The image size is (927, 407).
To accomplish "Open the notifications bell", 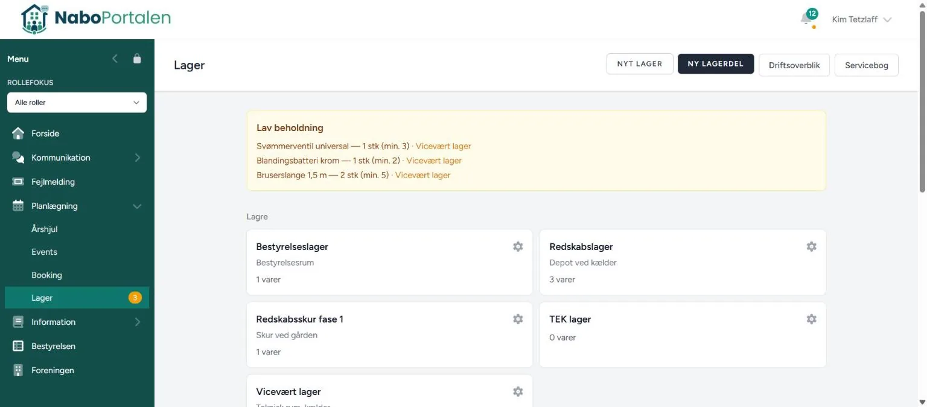I will (806, 19).
